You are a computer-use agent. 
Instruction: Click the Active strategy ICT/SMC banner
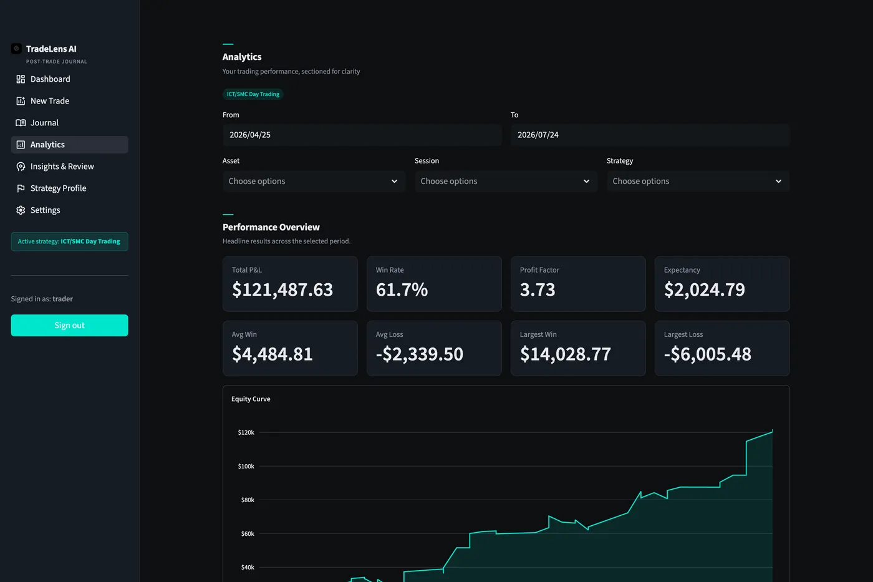pos(69,241)
